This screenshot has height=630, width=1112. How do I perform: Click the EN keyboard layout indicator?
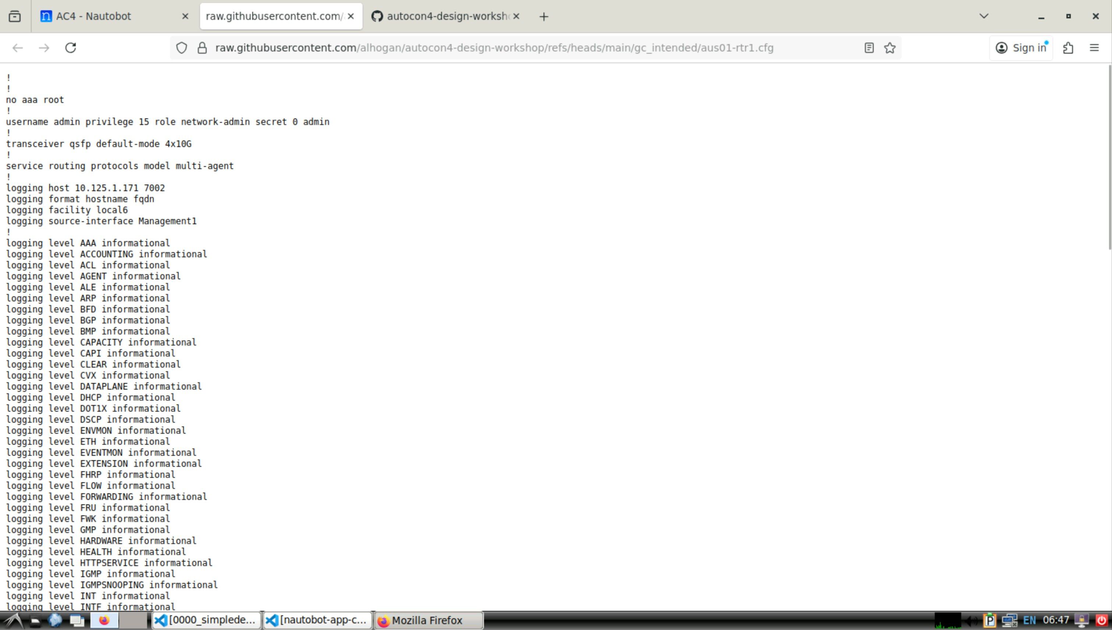point(1029,620)
